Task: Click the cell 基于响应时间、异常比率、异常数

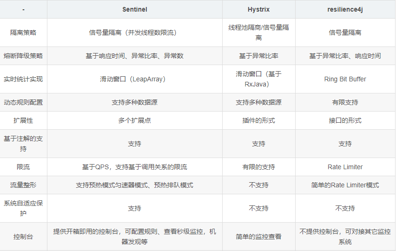Action: coord(135,56)
